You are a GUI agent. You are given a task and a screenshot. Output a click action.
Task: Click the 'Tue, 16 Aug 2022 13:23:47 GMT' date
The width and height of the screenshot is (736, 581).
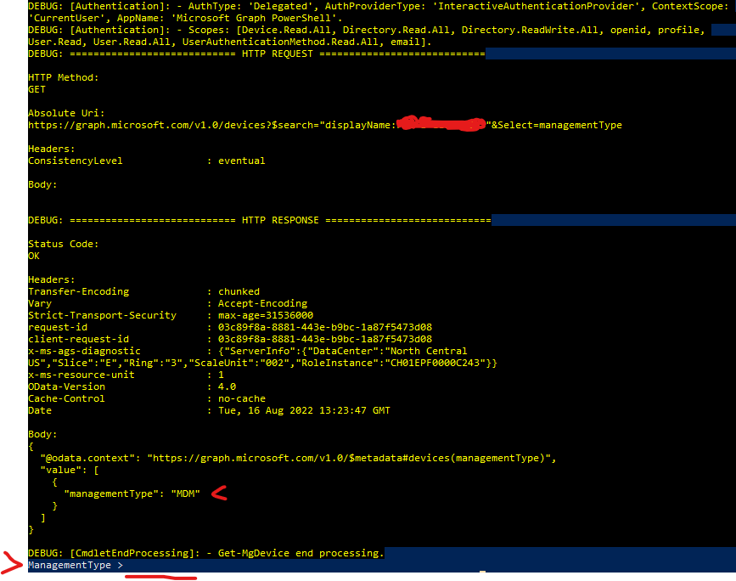point(304,410)
